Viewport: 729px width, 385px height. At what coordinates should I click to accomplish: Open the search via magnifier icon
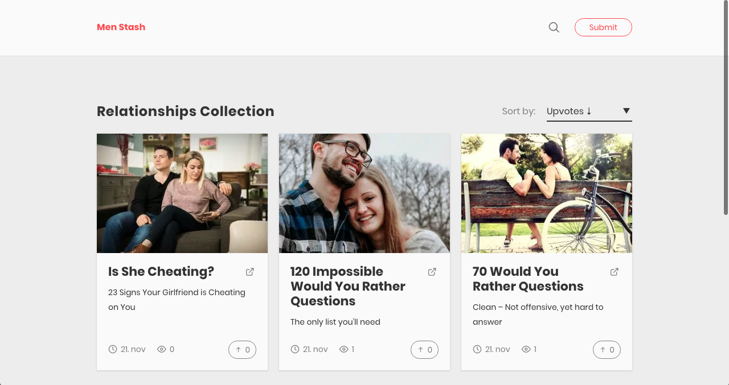(554, 27)
